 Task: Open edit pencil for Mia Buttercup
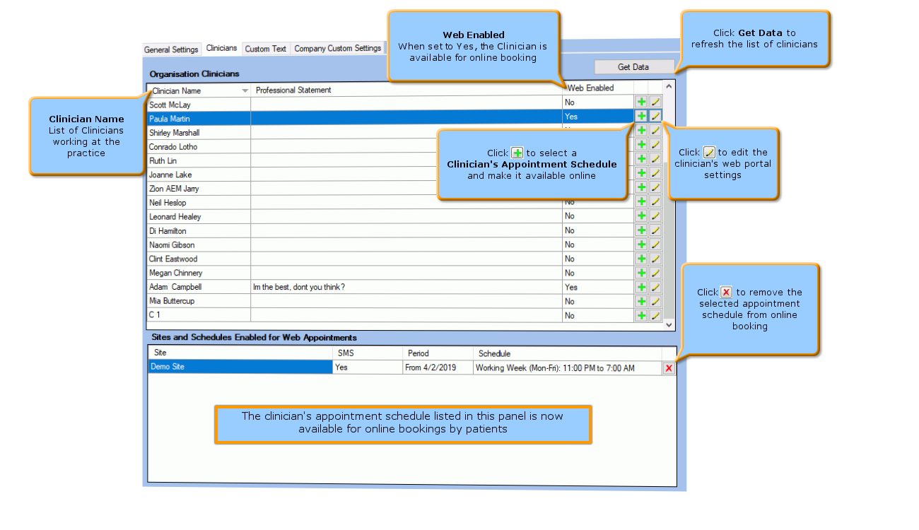click(x=655, y=301)
